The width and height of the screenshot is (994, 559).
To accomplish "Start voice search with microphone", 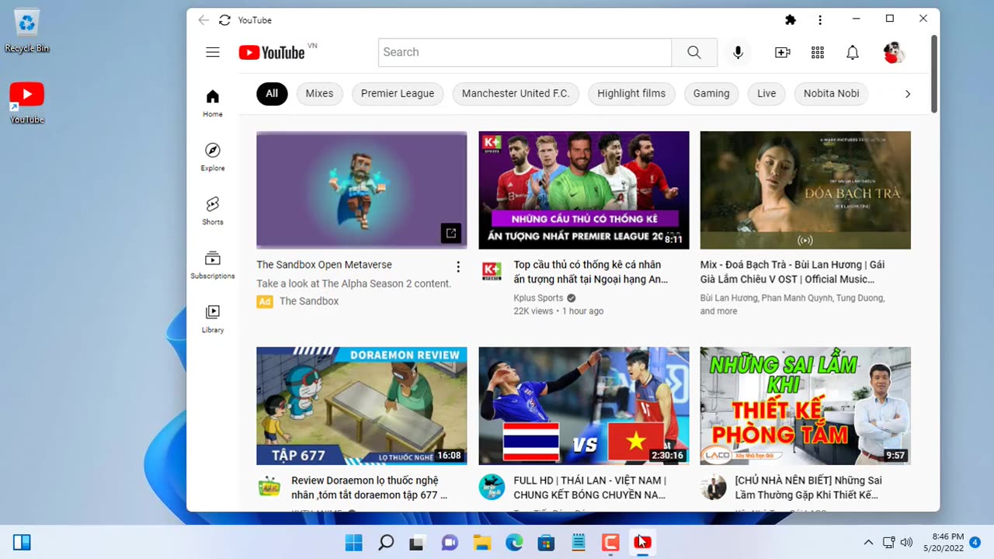I will [x=738, y=52].
